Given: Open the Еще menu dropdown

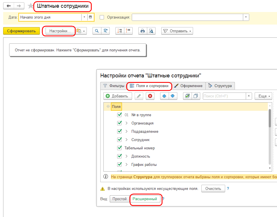Looking at the screenshot, I should [x=264, y=96].
